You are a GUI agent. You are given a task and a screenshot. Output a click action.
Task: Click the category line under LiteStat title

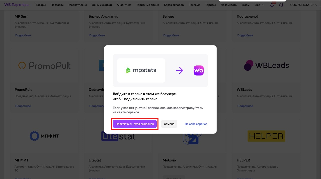click(x=117, y=168)
